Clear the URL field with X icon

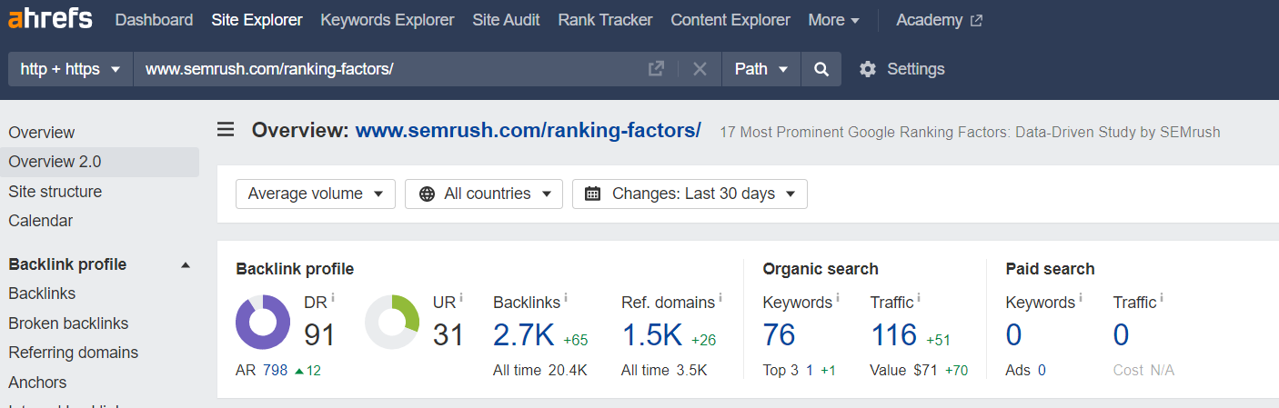700,69
